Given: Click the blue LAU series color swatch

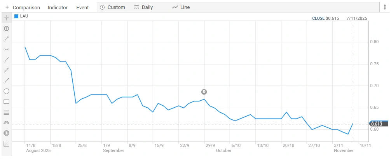Looking at the screenshot, I should click(x=16, y=16).
